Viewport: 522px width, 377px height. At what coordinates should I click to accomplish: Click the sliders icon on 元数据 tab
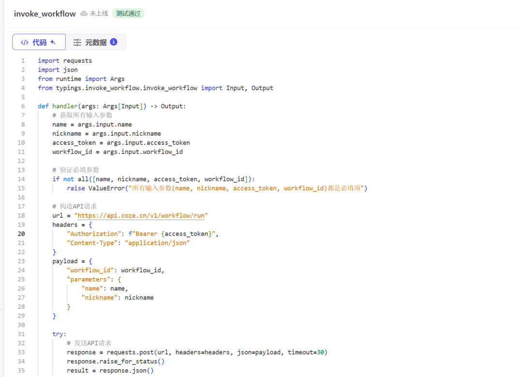click(77, 42)
